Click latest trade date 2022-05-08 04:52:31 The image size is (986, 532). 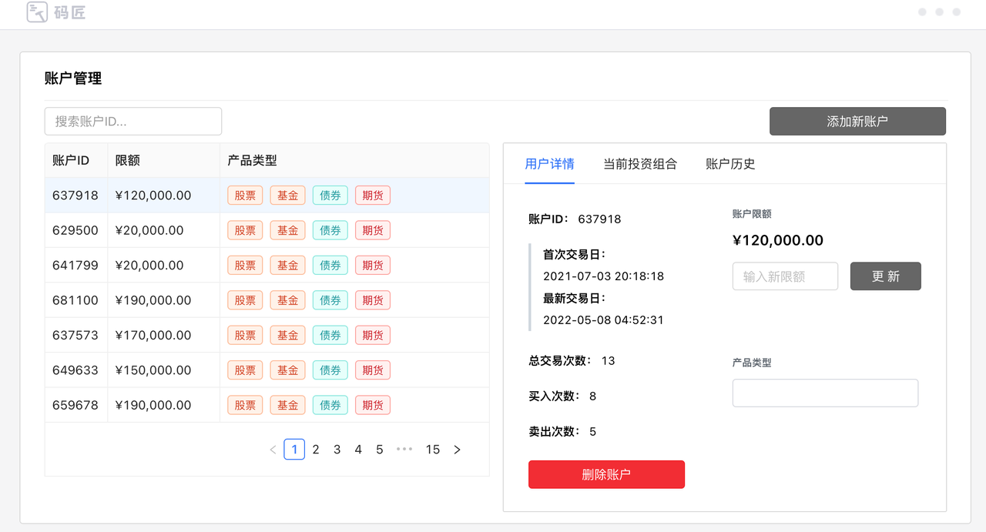coord(603,320)
